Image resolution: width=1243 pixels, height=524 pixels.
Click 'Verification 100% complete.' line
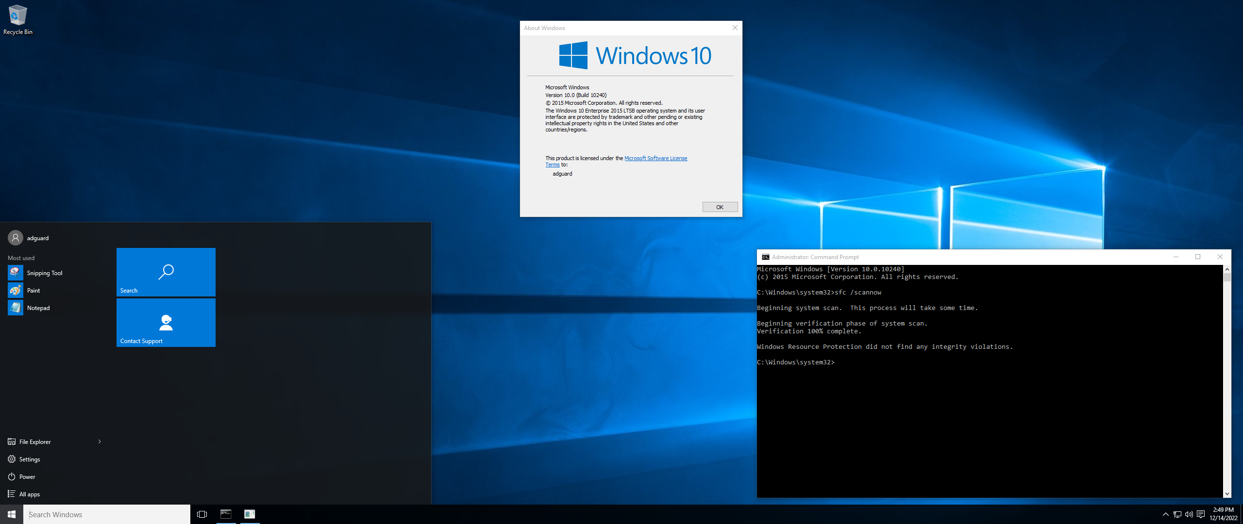point(809,331)
